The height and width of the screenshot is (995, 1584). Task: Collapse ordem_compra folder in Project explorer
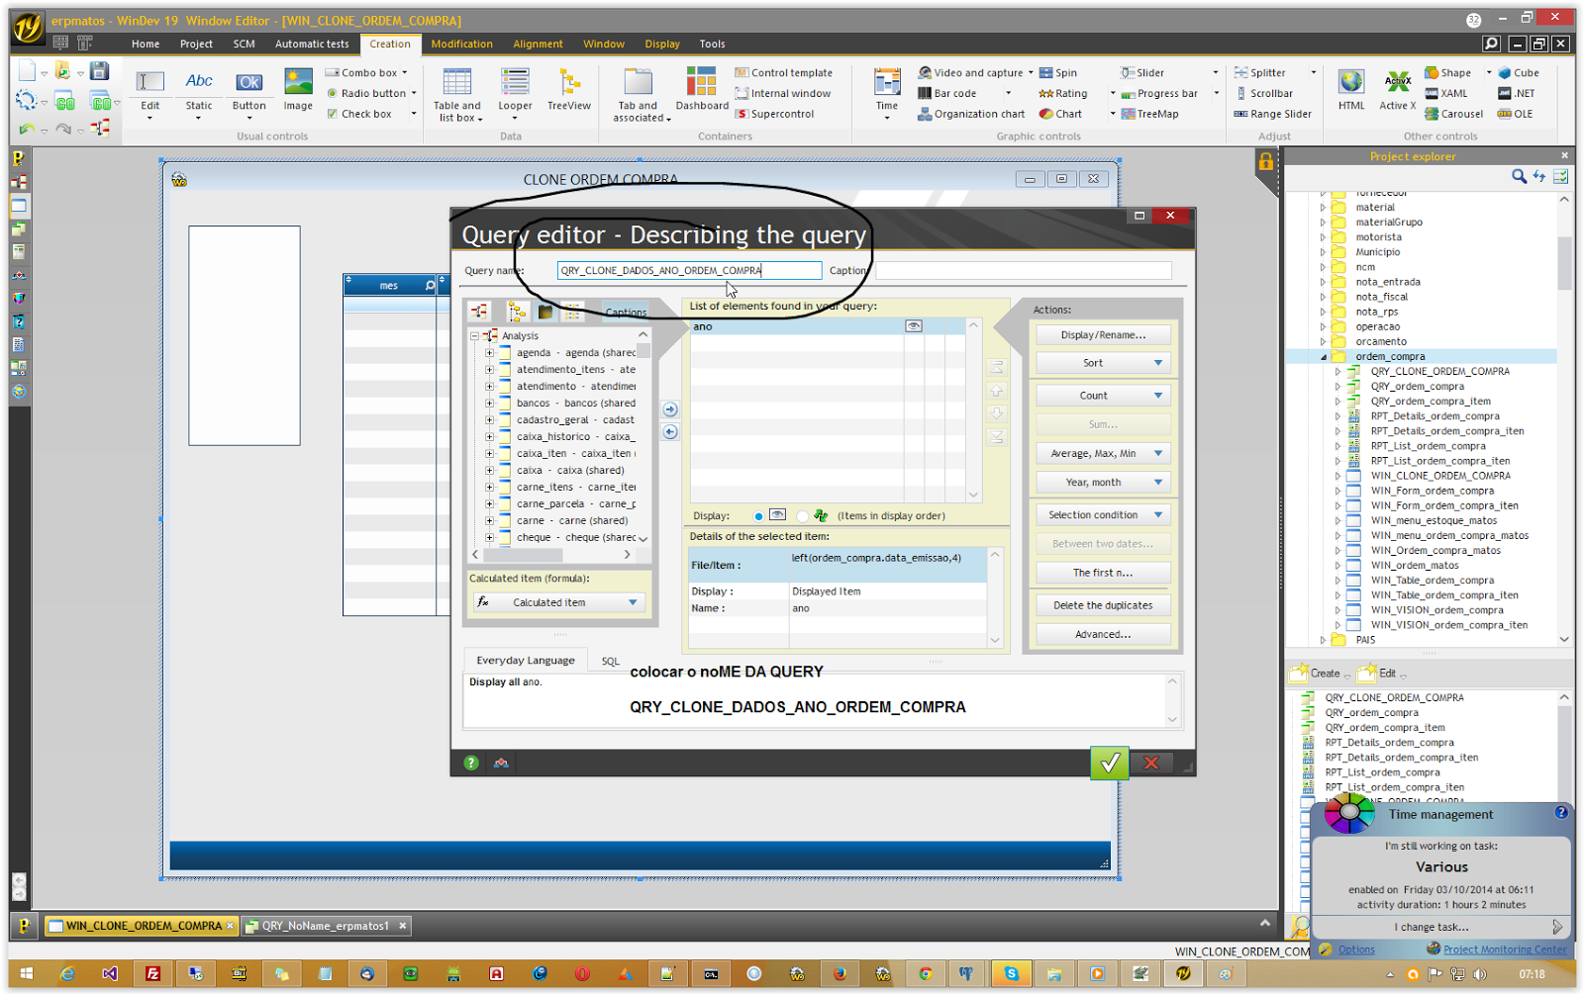pyautogui.click(x=1324, y=357)
